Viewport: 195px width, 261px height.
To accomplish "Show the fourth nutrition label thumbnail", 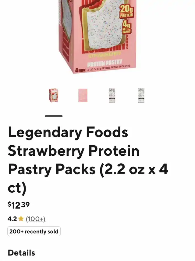I will (141, 95).
